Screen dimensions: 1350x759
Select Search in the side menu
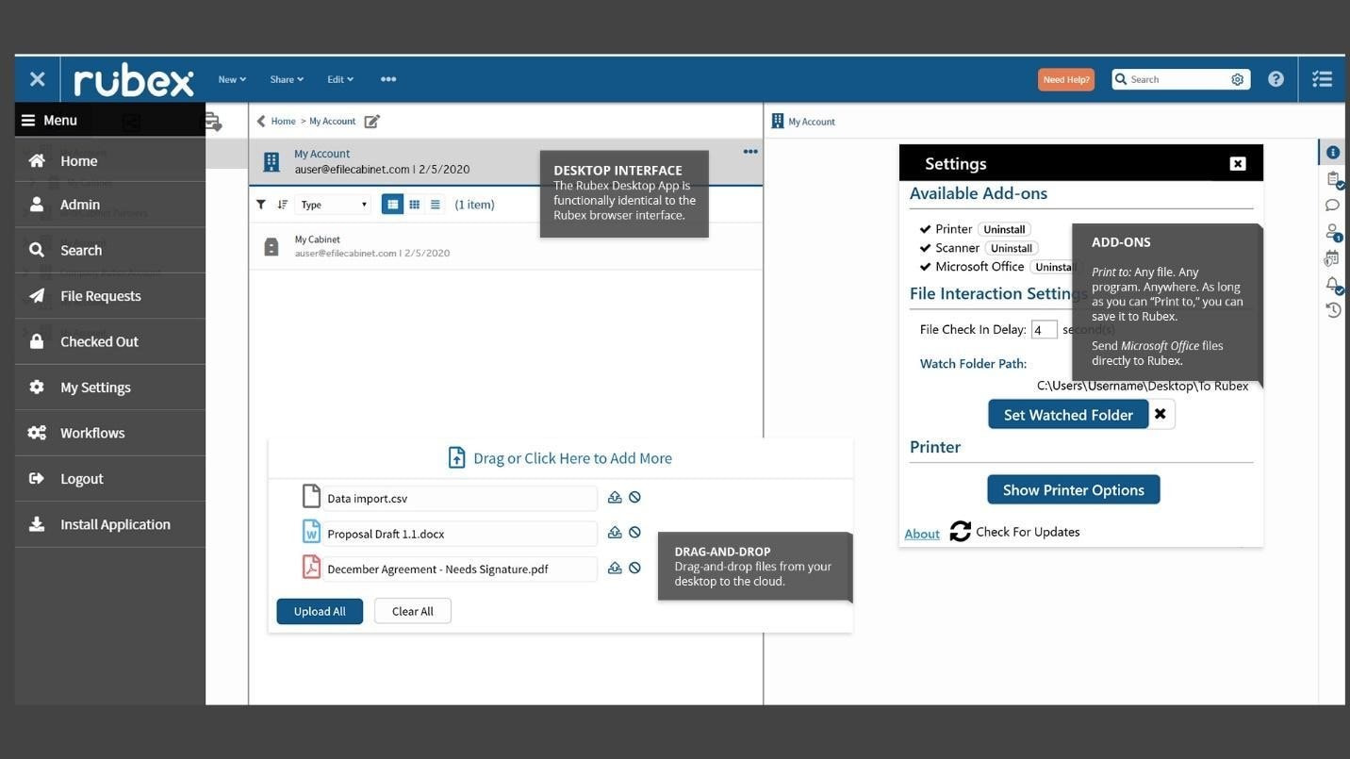(x=110, y=250)
